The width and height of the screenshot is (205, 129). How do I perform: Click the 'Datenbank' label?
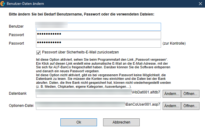(18, 93)
